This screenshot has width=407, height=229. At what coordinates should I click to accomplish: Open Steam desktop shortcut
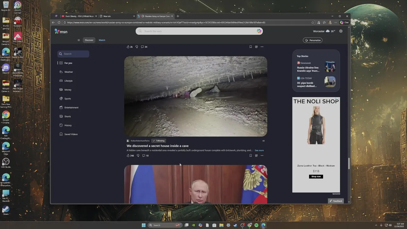6,210
